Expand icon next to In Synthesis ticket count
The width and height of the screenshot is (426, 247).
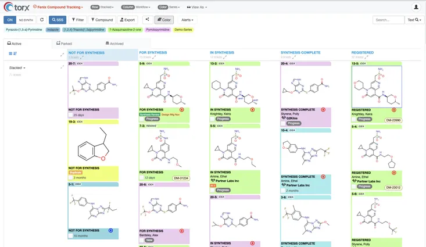click(225, 57)
